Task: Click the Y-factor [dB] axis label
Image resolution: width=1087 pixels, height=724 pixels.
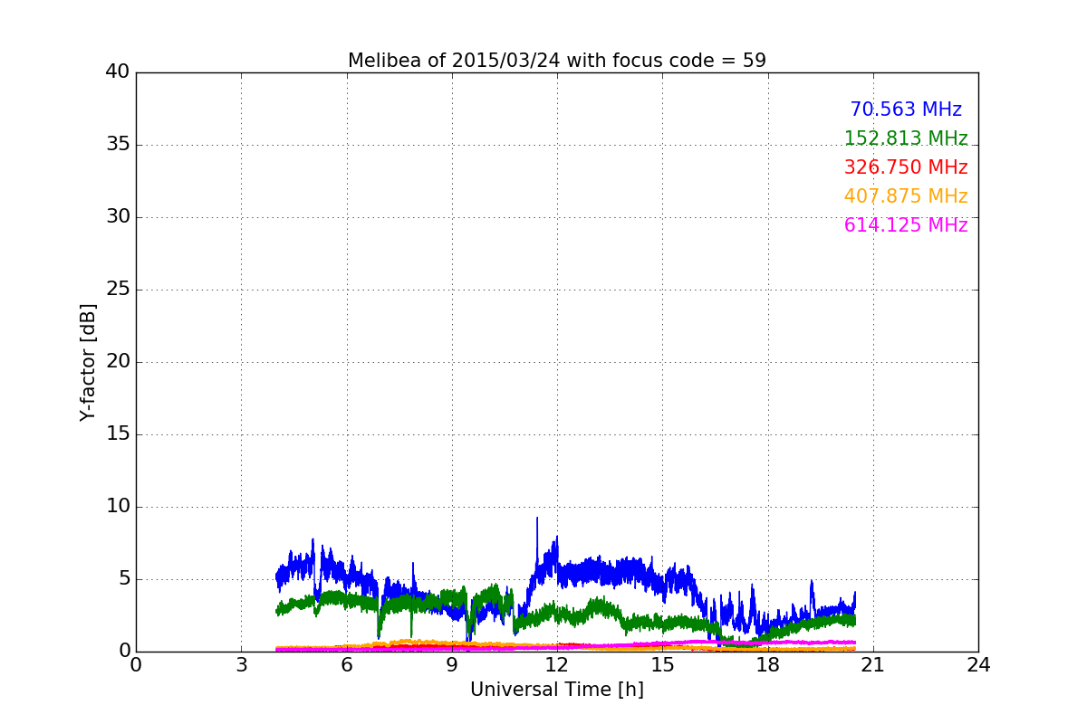Action: 88,362
